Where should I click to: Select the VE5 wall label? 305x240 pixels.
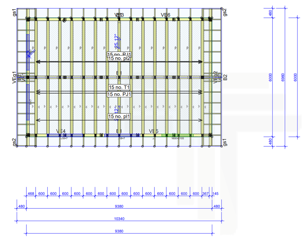[153, 131]
